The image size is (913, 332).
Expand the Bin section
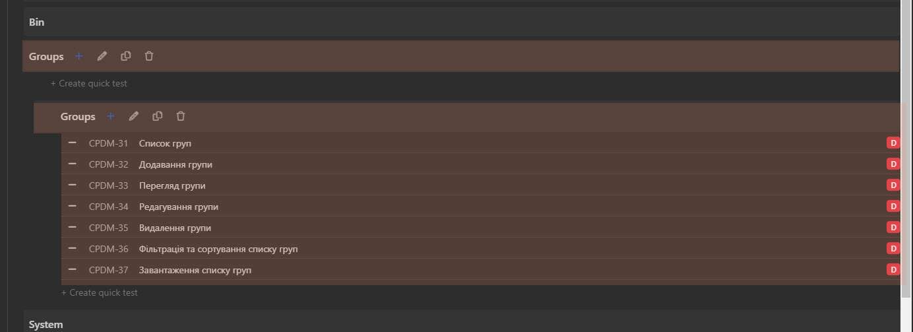37,22
